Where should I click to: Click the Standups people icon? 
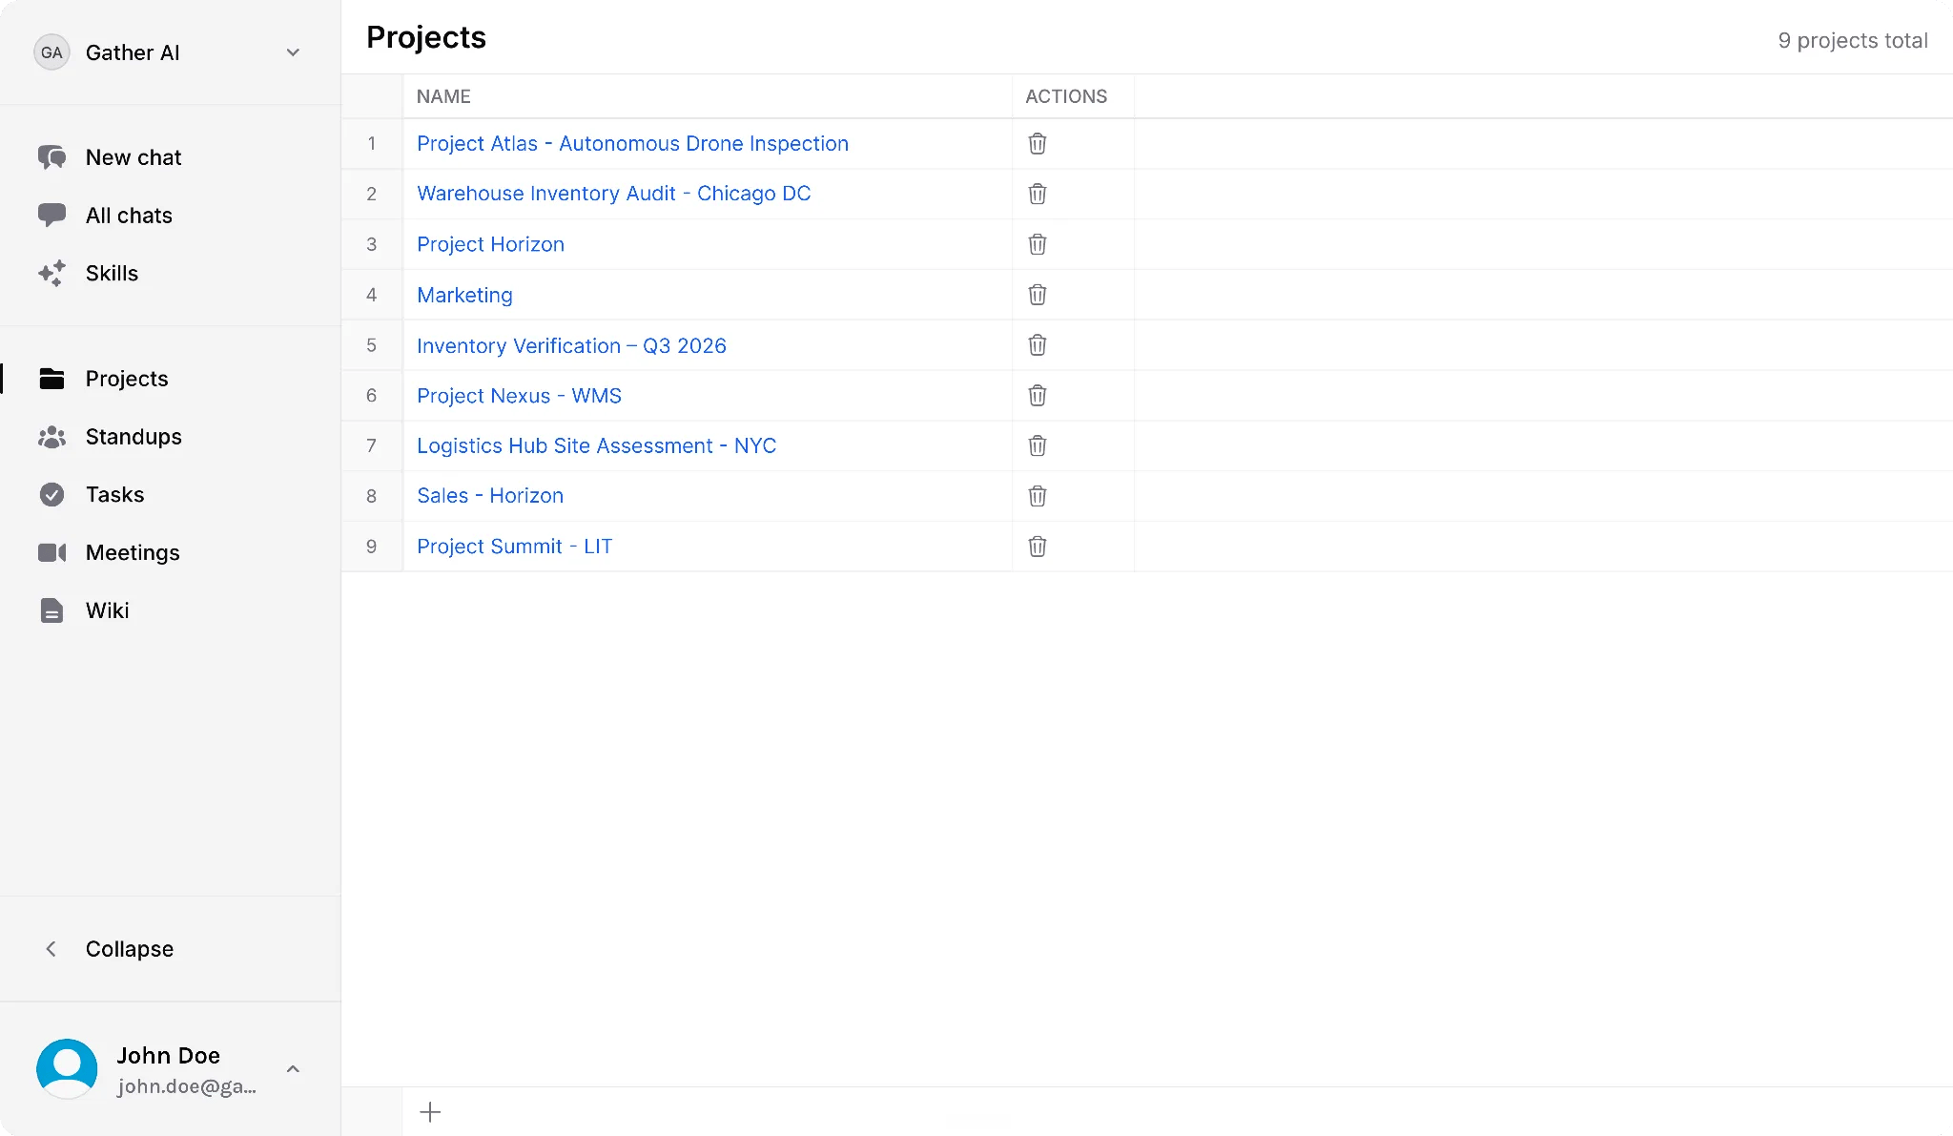click(51, 437)
